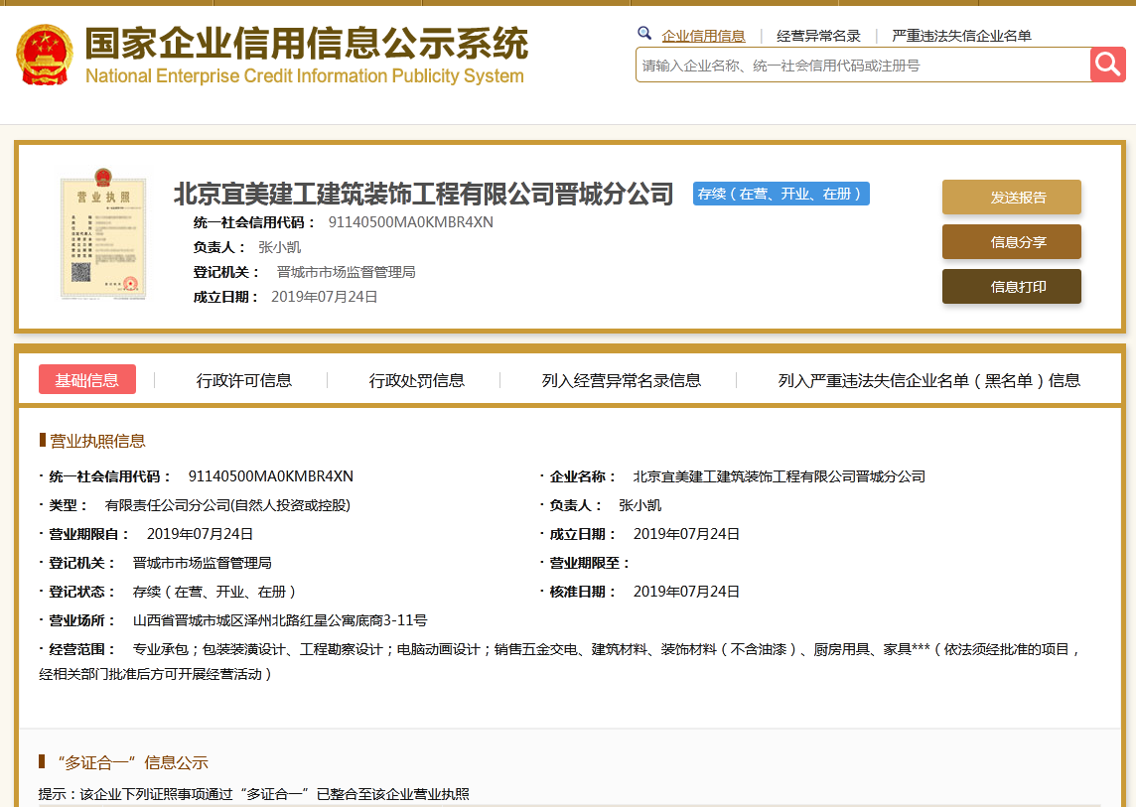The width and height of the screenshot is (1136, 807).
Task: Click the 发送报告 button
Action: click(x=1012, y=198)
